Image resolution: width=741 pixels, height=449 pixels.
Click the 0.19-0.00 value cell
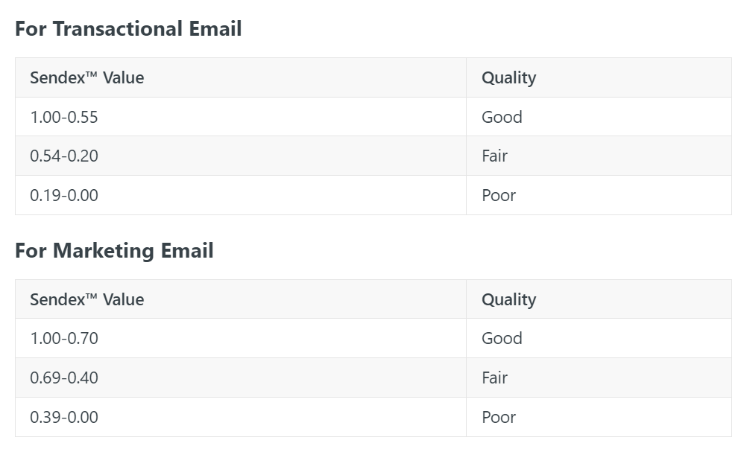pos(241,195)
